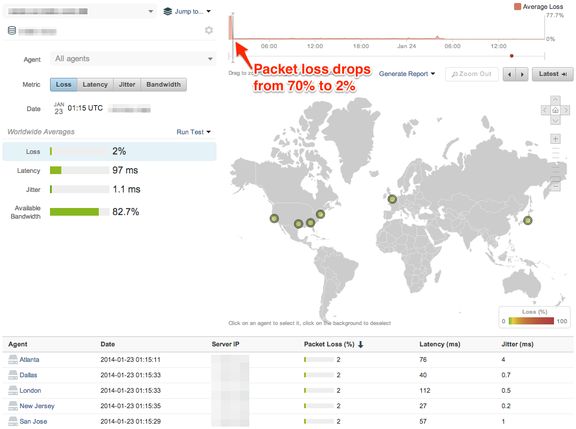576x429 pixels.
Task: Zoom out the map with minus button
Action: click(555, 186)
